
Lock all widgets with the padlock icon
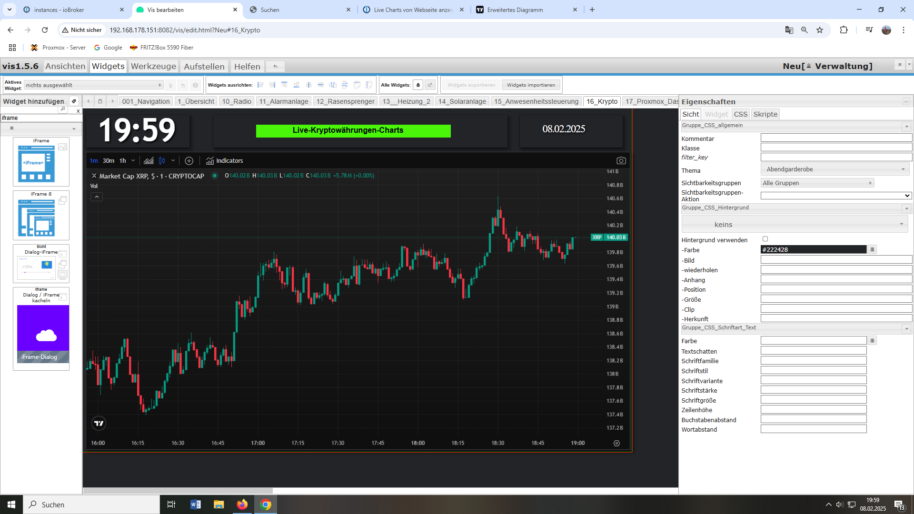[418, 85]
